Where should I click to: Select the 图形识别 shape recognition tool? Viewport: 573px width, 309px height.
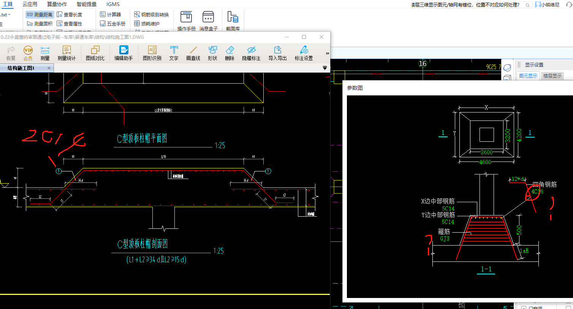[152, 53]
